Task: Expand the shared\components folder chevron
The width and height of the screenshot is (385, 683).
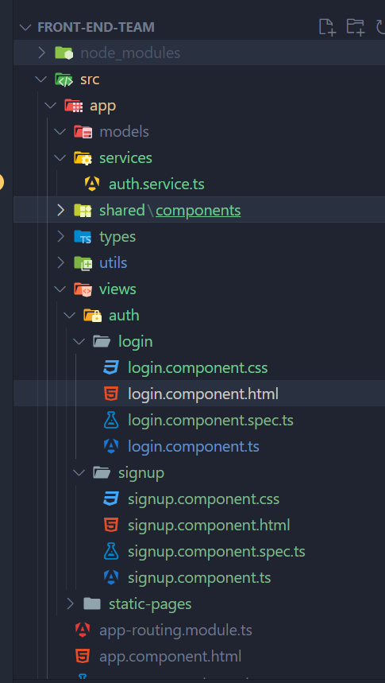Action: (x=61, y=211)
